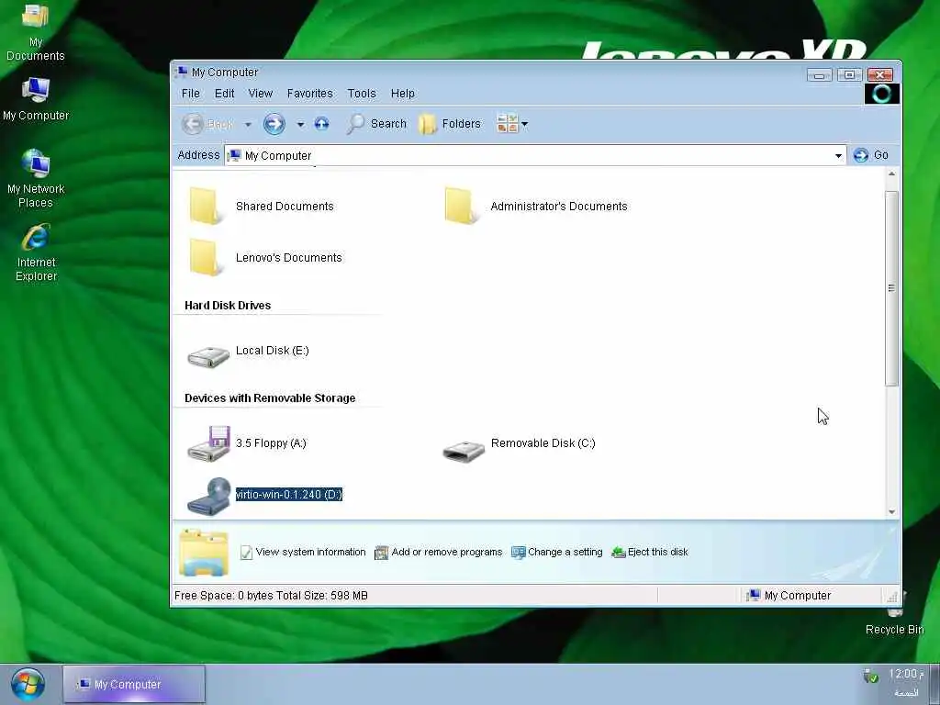Select My Computer desktop icon
This screenshot has width=940, height=705.
point(36,90)
